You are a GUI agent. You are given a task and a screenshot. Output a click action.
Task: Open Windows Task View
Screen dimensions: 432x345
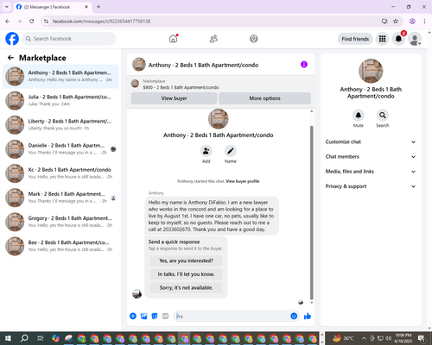click(x=41, y=338)
